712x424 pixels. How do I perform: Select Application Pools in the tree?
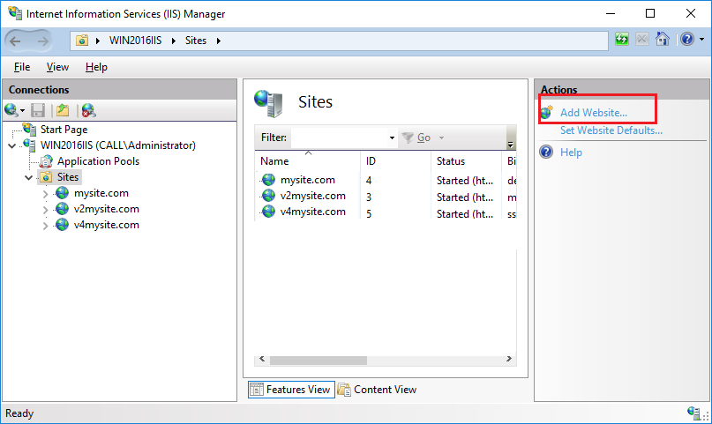pos(98,161)
